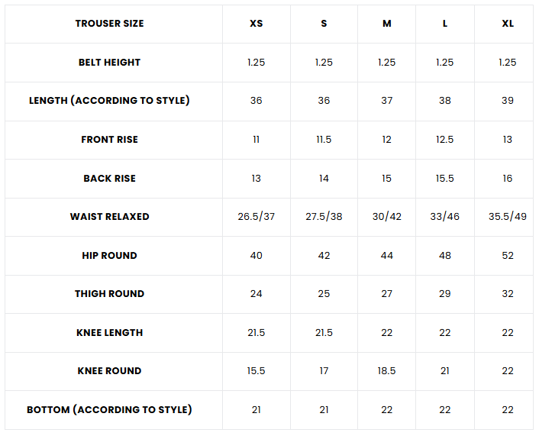The image size is (539, 436).
Task: Select the LENGTH (ACCORDING TO STYLE) row label
Action: point(109,101)
